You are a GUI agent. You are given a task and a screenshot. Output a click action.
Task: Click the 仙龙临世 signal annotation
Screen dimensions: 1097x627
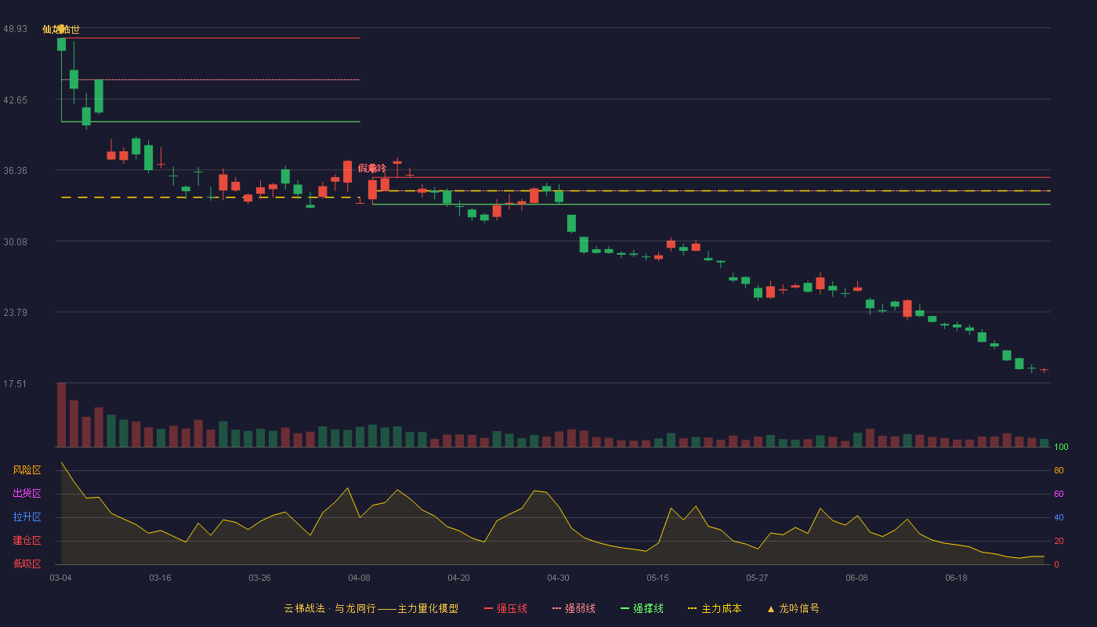[61, 30]
